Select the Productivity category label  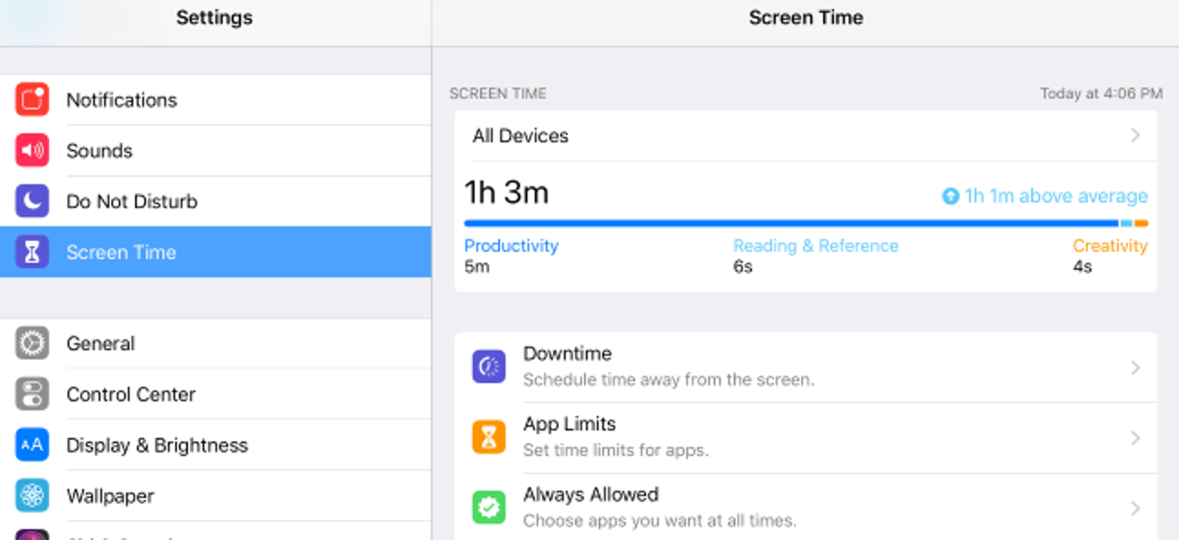(511, 245)
